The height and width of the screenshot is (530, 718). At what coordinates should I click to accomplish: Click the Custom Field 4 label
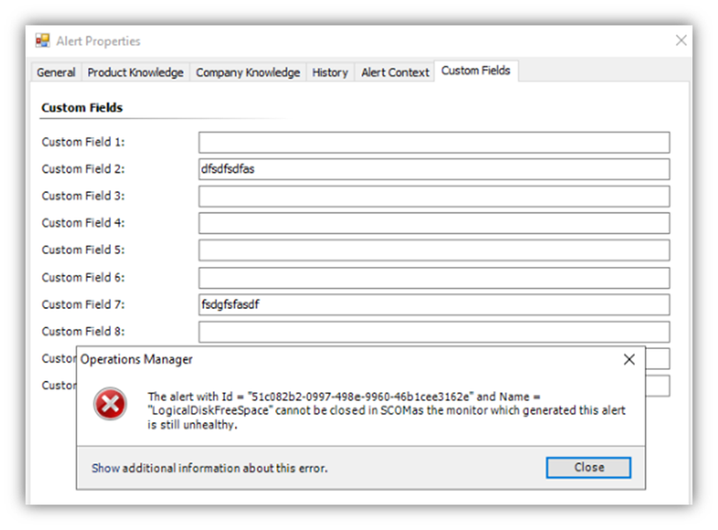pos(83,223)
